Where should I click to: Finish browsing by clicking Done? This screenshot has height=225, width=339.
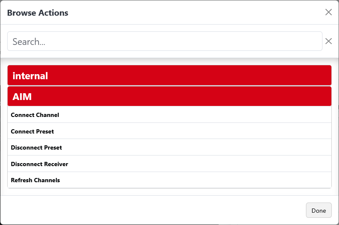[x=319, y=211]
